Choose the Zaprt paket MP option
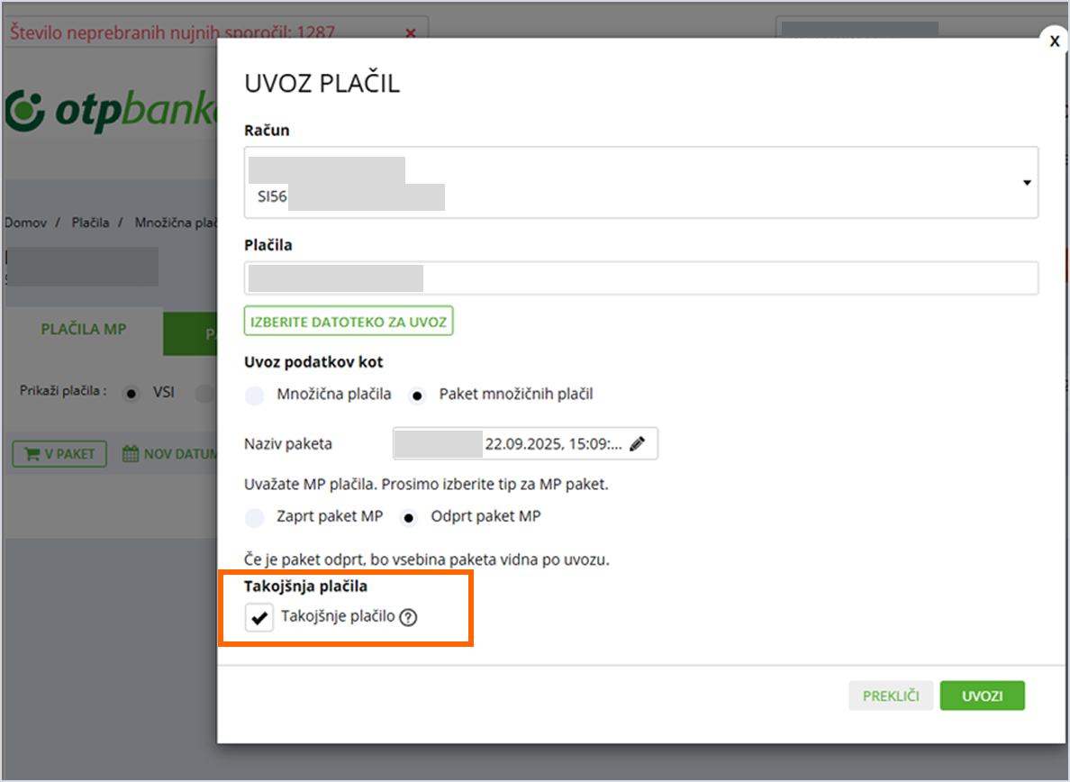Viewport: 1070px width, 782px height. pyautogui.click(x=256, y=517)
